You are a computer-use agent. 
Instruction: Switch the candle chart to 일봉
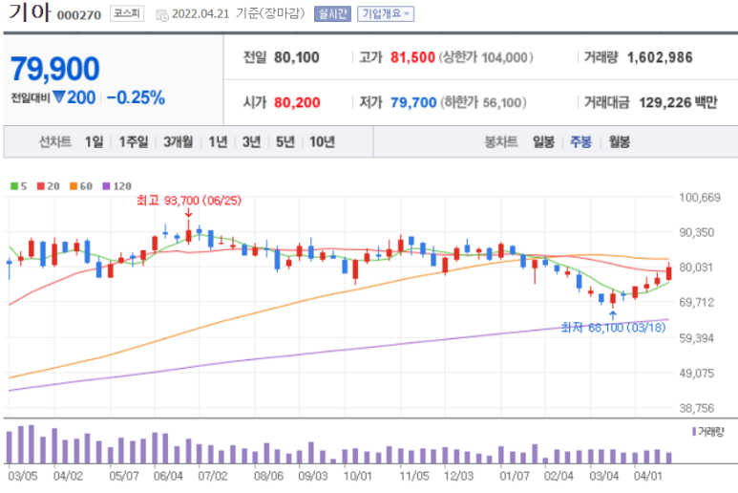click(x=543, y=142)
